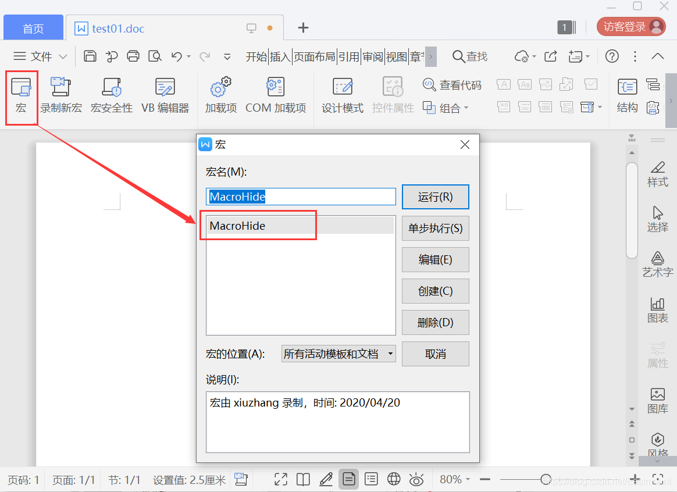Click 编辑(E) to edit the macro

pos(435,260)
